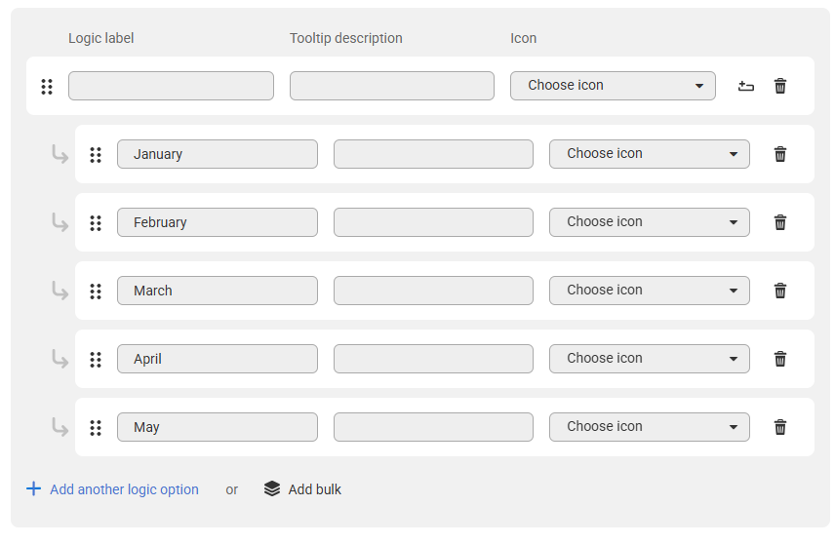This screenshot has width=835, height=545.
Task: Open the Choose icon dropdown in top row
Action: coord(613,86)
